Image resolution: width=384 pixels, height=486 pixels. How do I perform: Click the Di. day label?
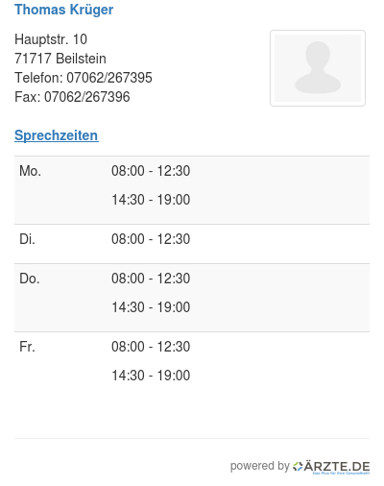coord(27,239)
